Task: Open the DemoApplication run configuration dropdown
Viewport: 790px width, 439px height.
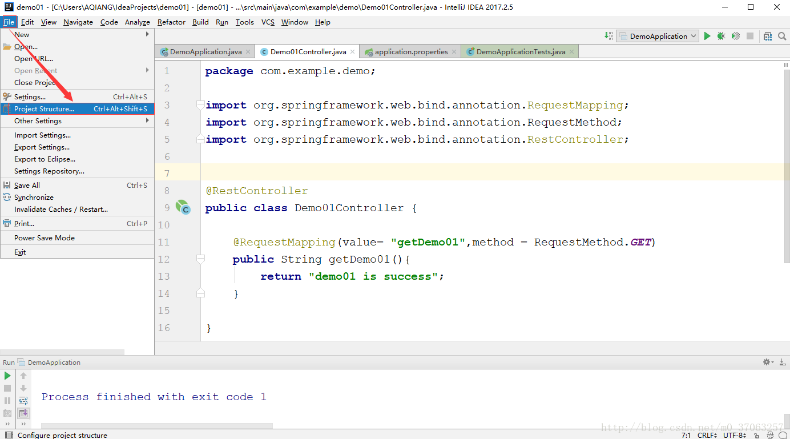Action: click(x=658, y=36)
